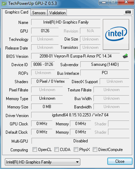This screenshot has width=135, height=169.
Task: Click the Memory Type field
Action: [47, 98]
